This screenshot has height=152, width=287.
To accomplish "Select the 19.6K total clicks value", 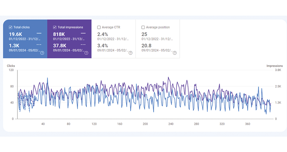I will click(15, 34).
